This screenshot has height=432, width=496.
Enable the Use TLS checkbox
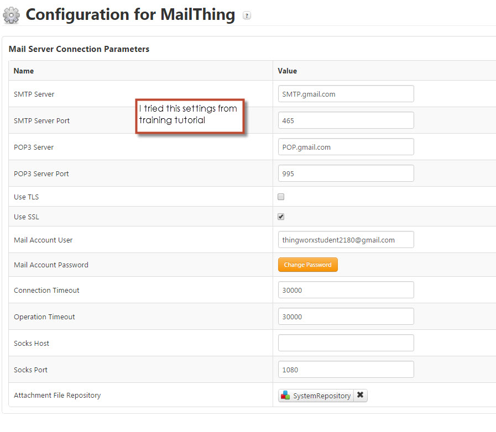280,197
